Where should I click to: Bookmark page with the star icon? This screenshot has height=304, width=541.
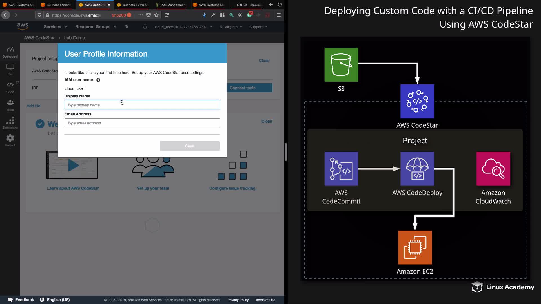156,15
